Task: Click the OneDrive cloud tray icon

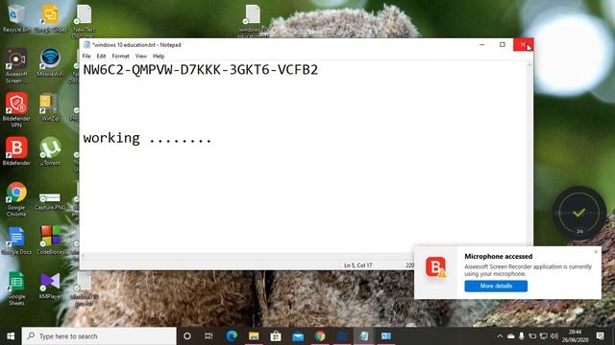Action: (x=510, y=336)
